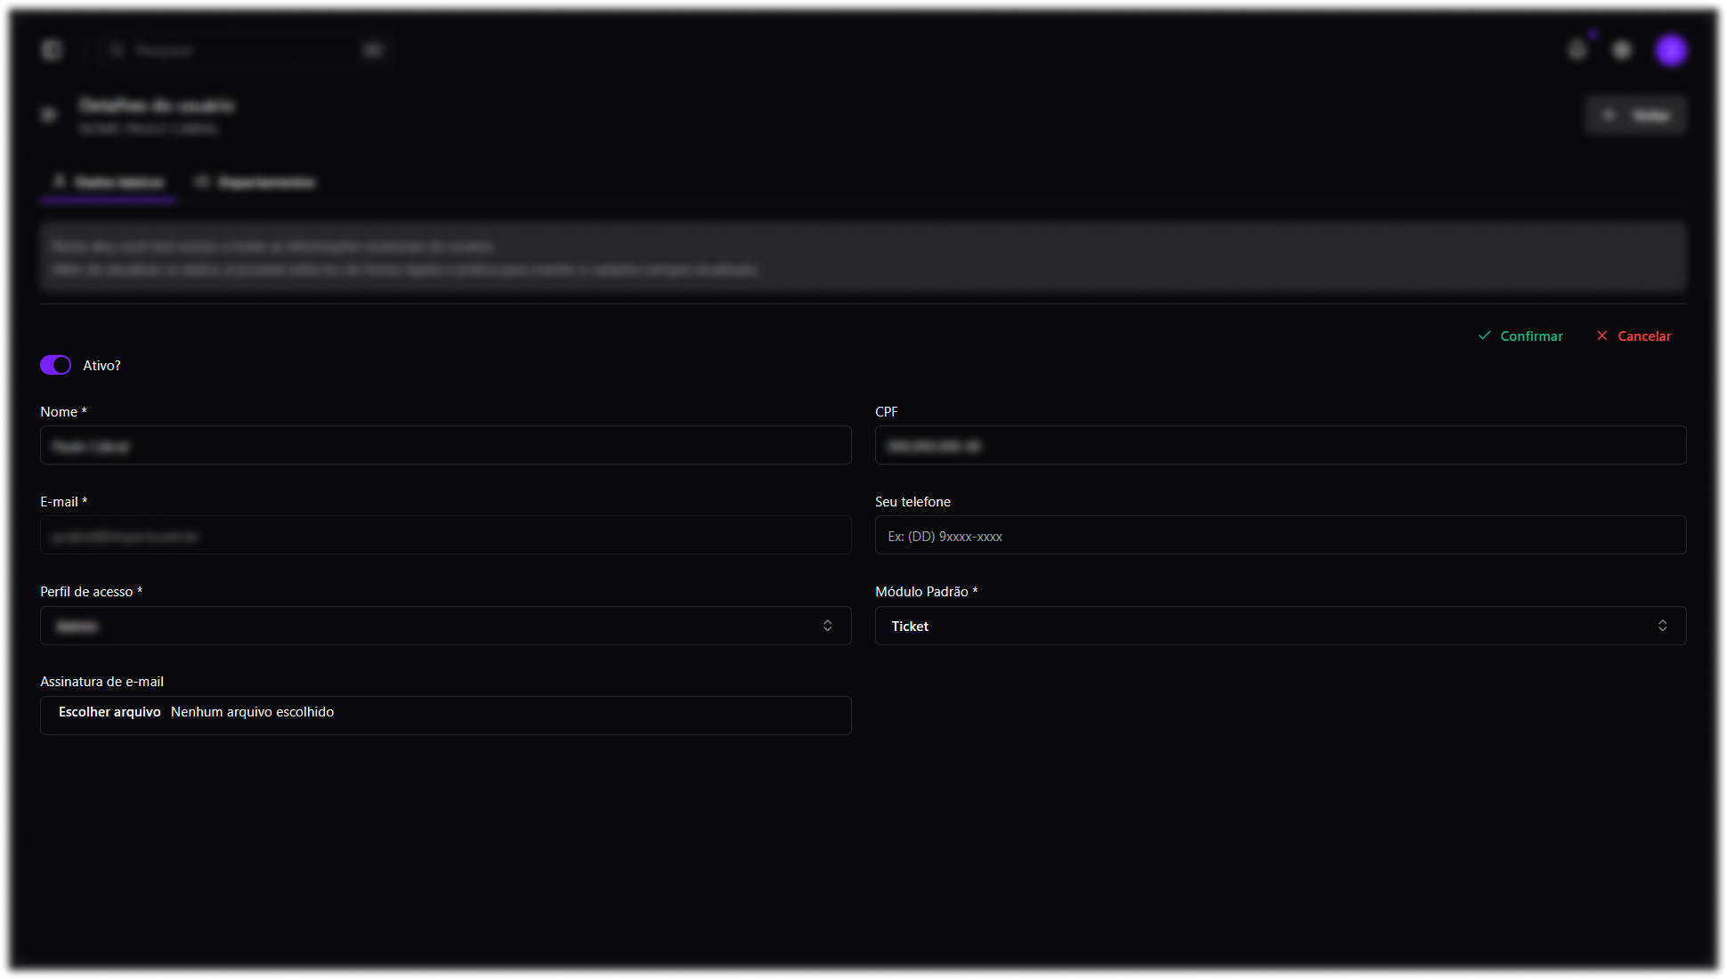The height and width of the screenshot is (979, 1727).
Task: Select the Dados básicos tab
Action: (x=109, y=182)
